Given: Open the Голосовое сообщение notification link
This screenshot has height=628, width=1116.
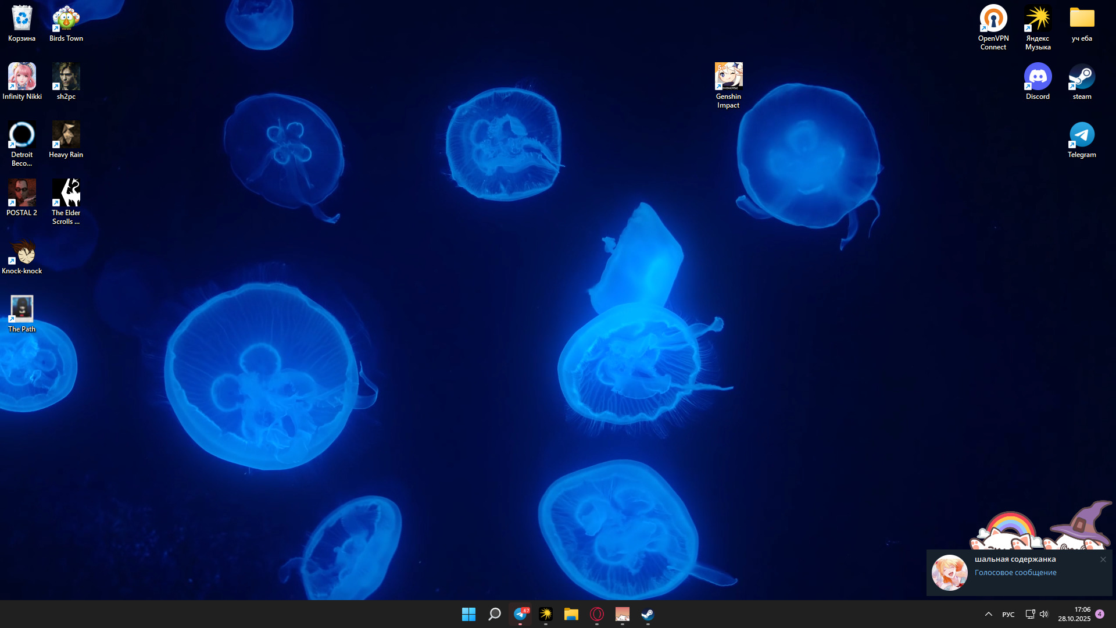Looking at the screenshot, I should [x=1015, y=573].
